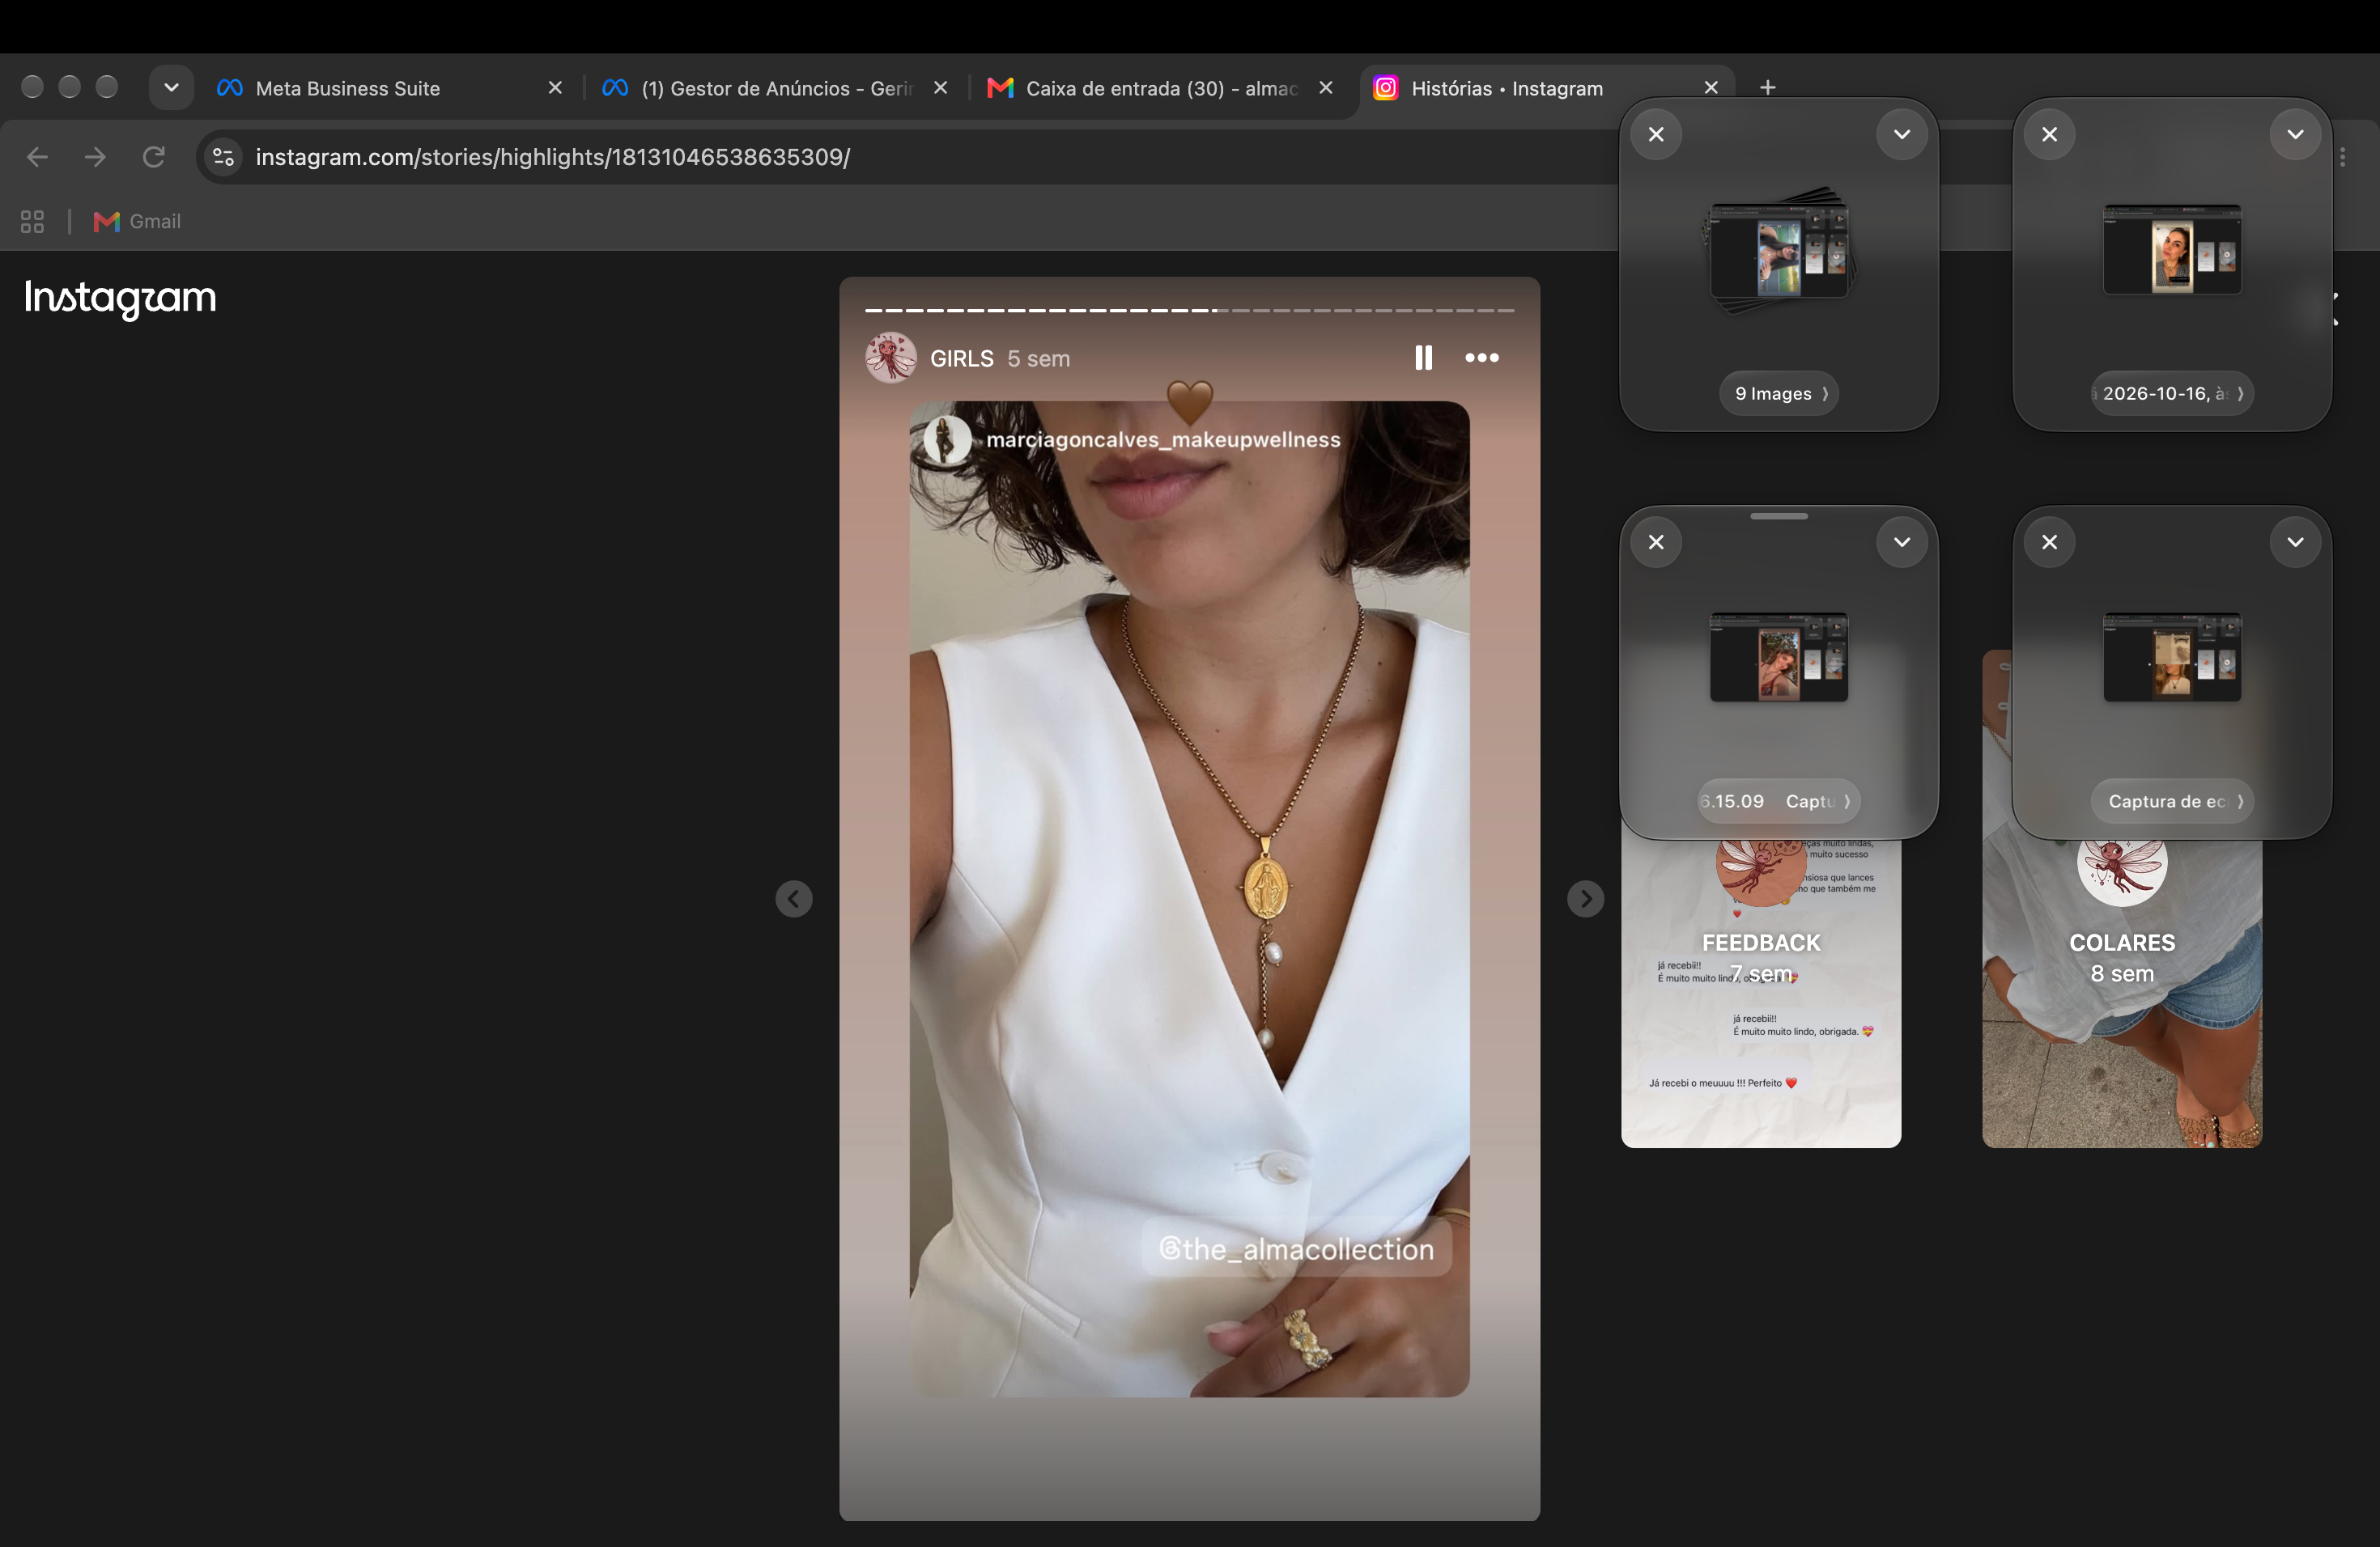Click the 9 Images stacked thumbnail
Screen dimensions: 2380x1547
point(1779,250)
